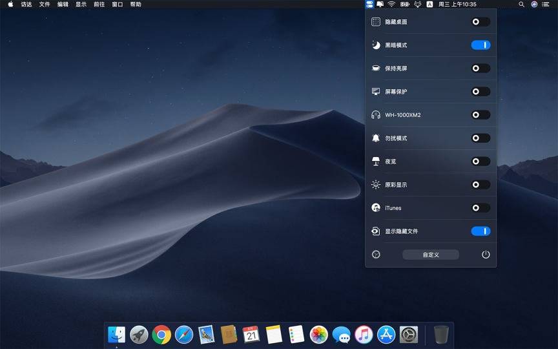Toggle the WH-1000XM2 headphone switch
This screenshot has width=558, height=349.
click(x=480, y=115)
